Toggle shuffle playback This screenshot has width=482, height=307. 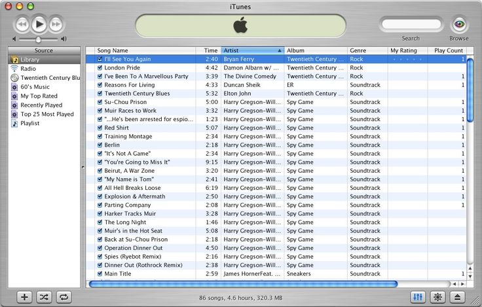(44, 297)
